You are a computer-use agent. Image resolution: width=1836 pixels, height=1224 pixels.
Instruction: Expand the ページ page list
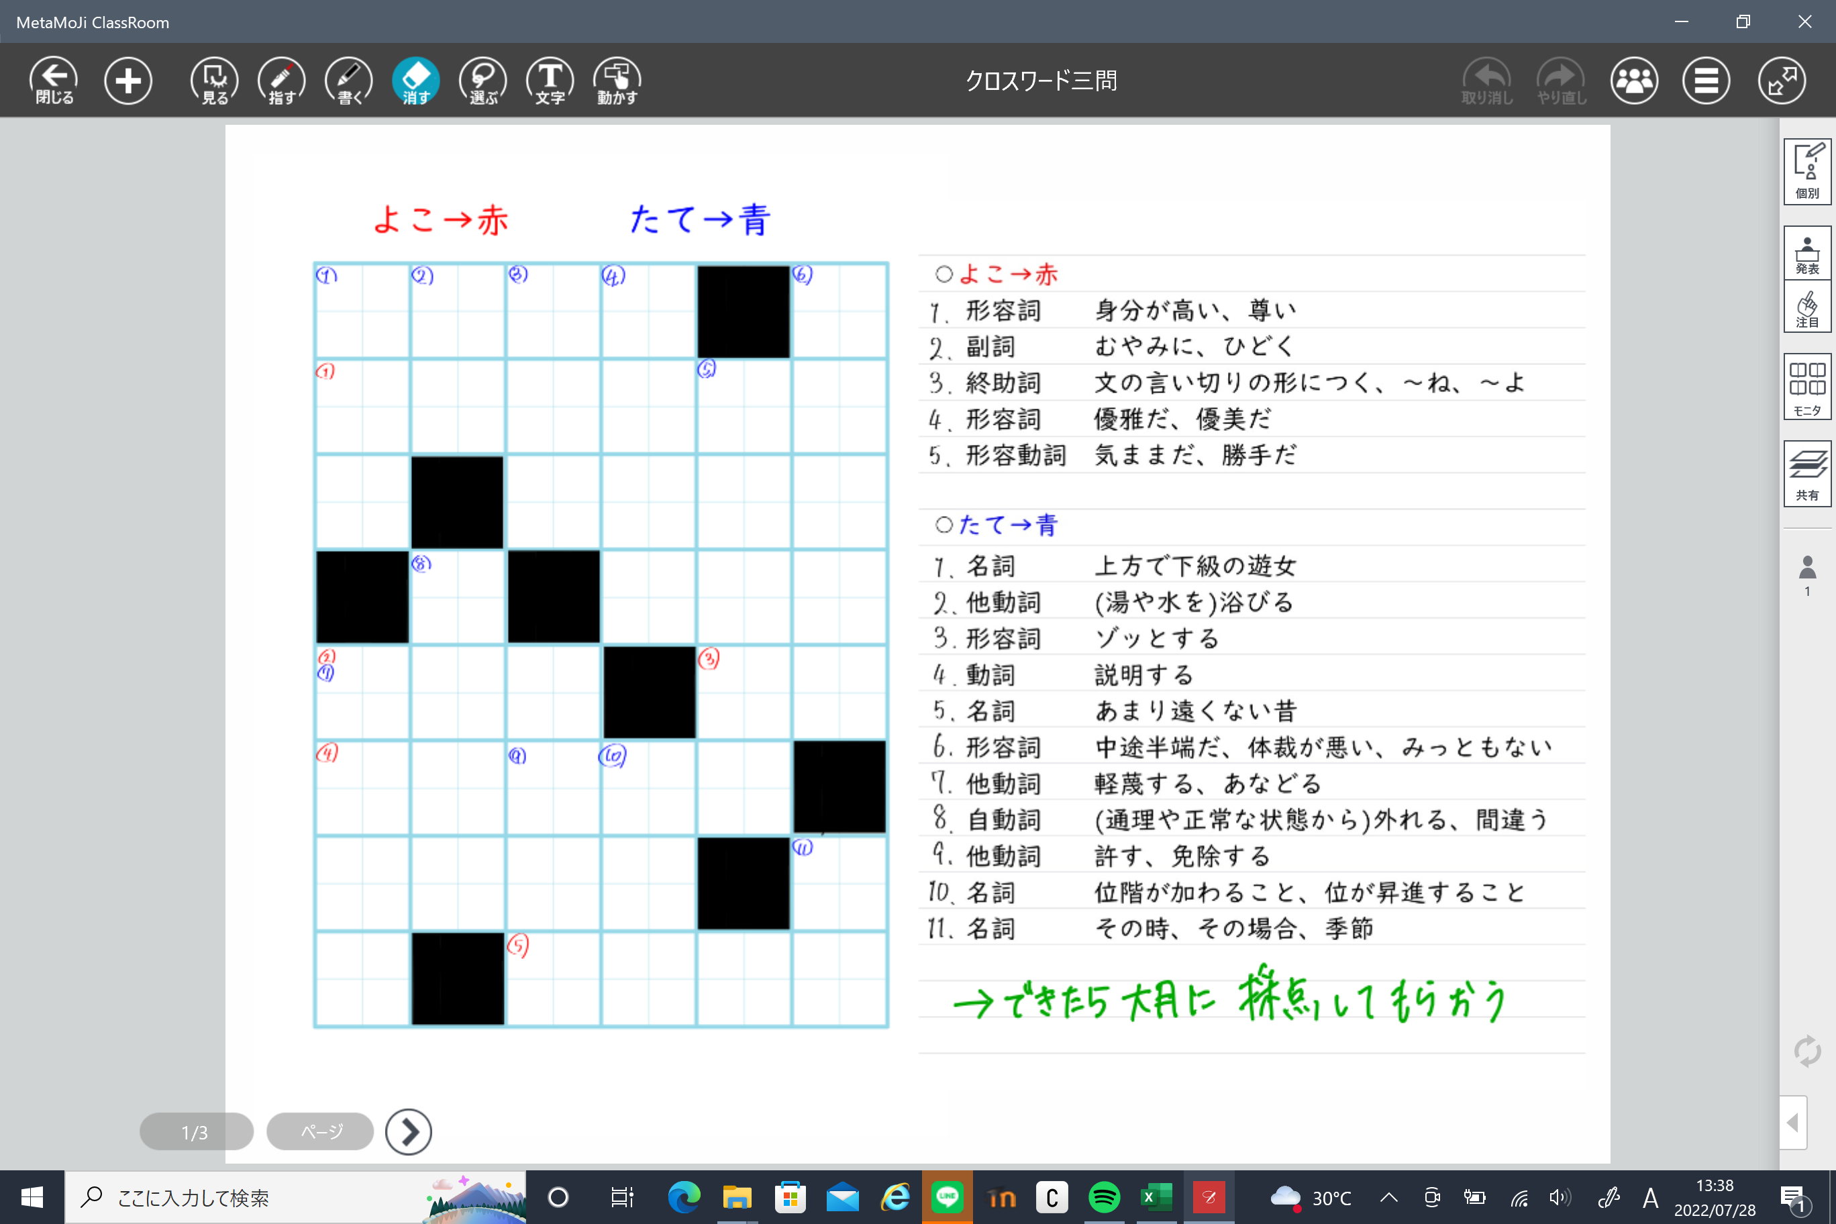pos(321,1131)
